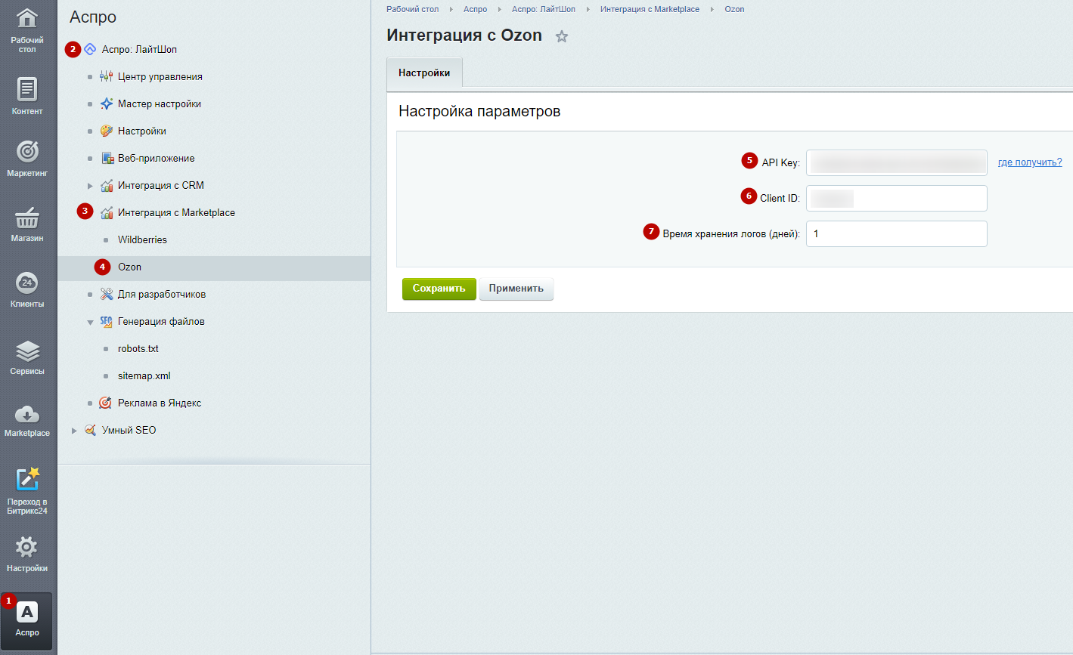Image resolution: width=1073 pixels, height=655 pixels.
Task: Click the Интеграция с CRM chart icon
Action: coord(106,186)
